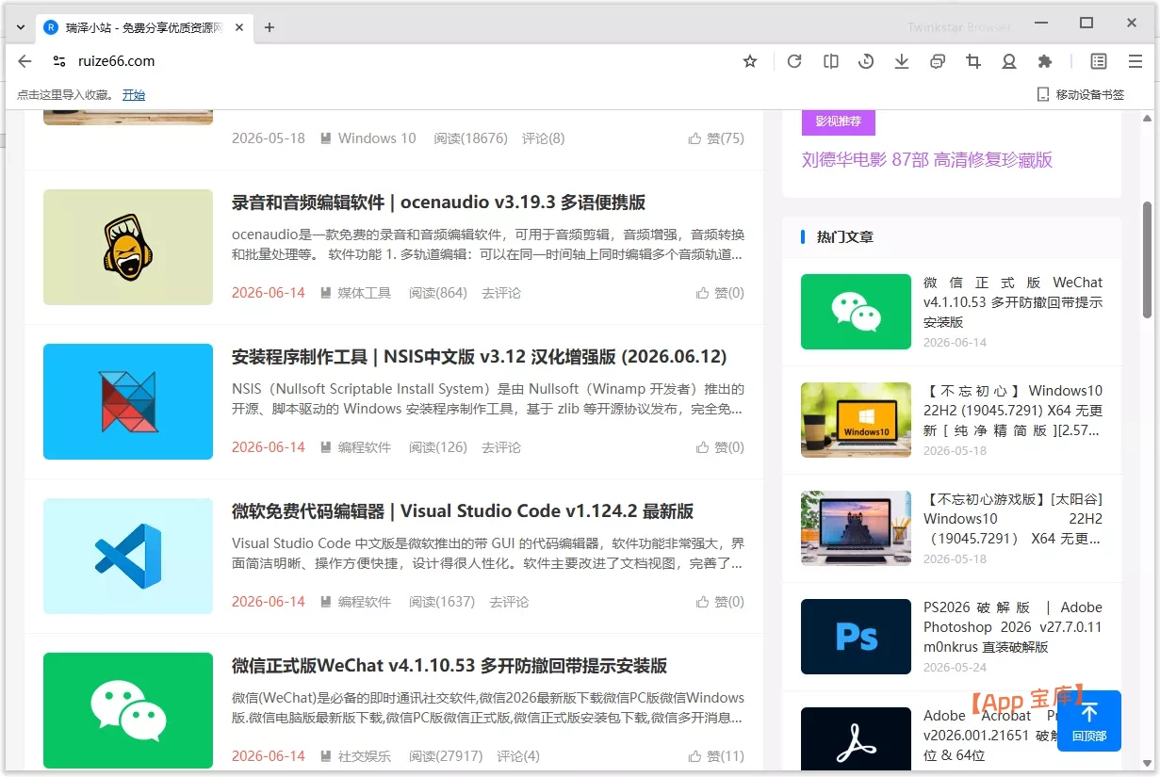The width and height of the screenshot is (1160, 777).
Task: Open the Windows 10 category link
Action: tap(376, 138)
